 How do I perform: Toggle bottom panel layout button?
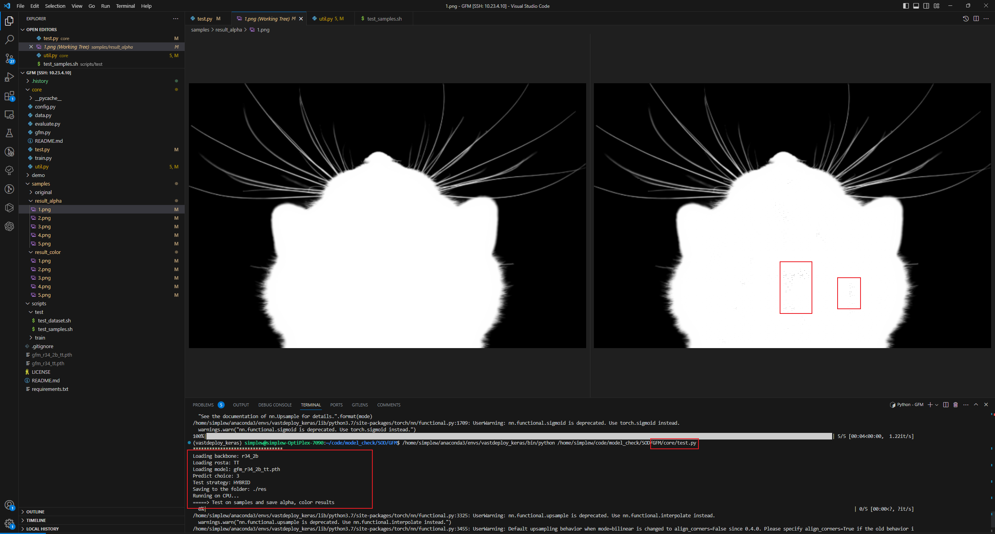point(916,6)
